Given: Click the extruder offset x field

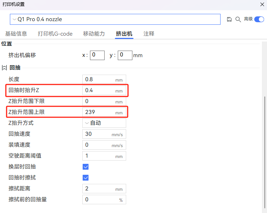Looking at the screenshot, I should coord(97,55).
